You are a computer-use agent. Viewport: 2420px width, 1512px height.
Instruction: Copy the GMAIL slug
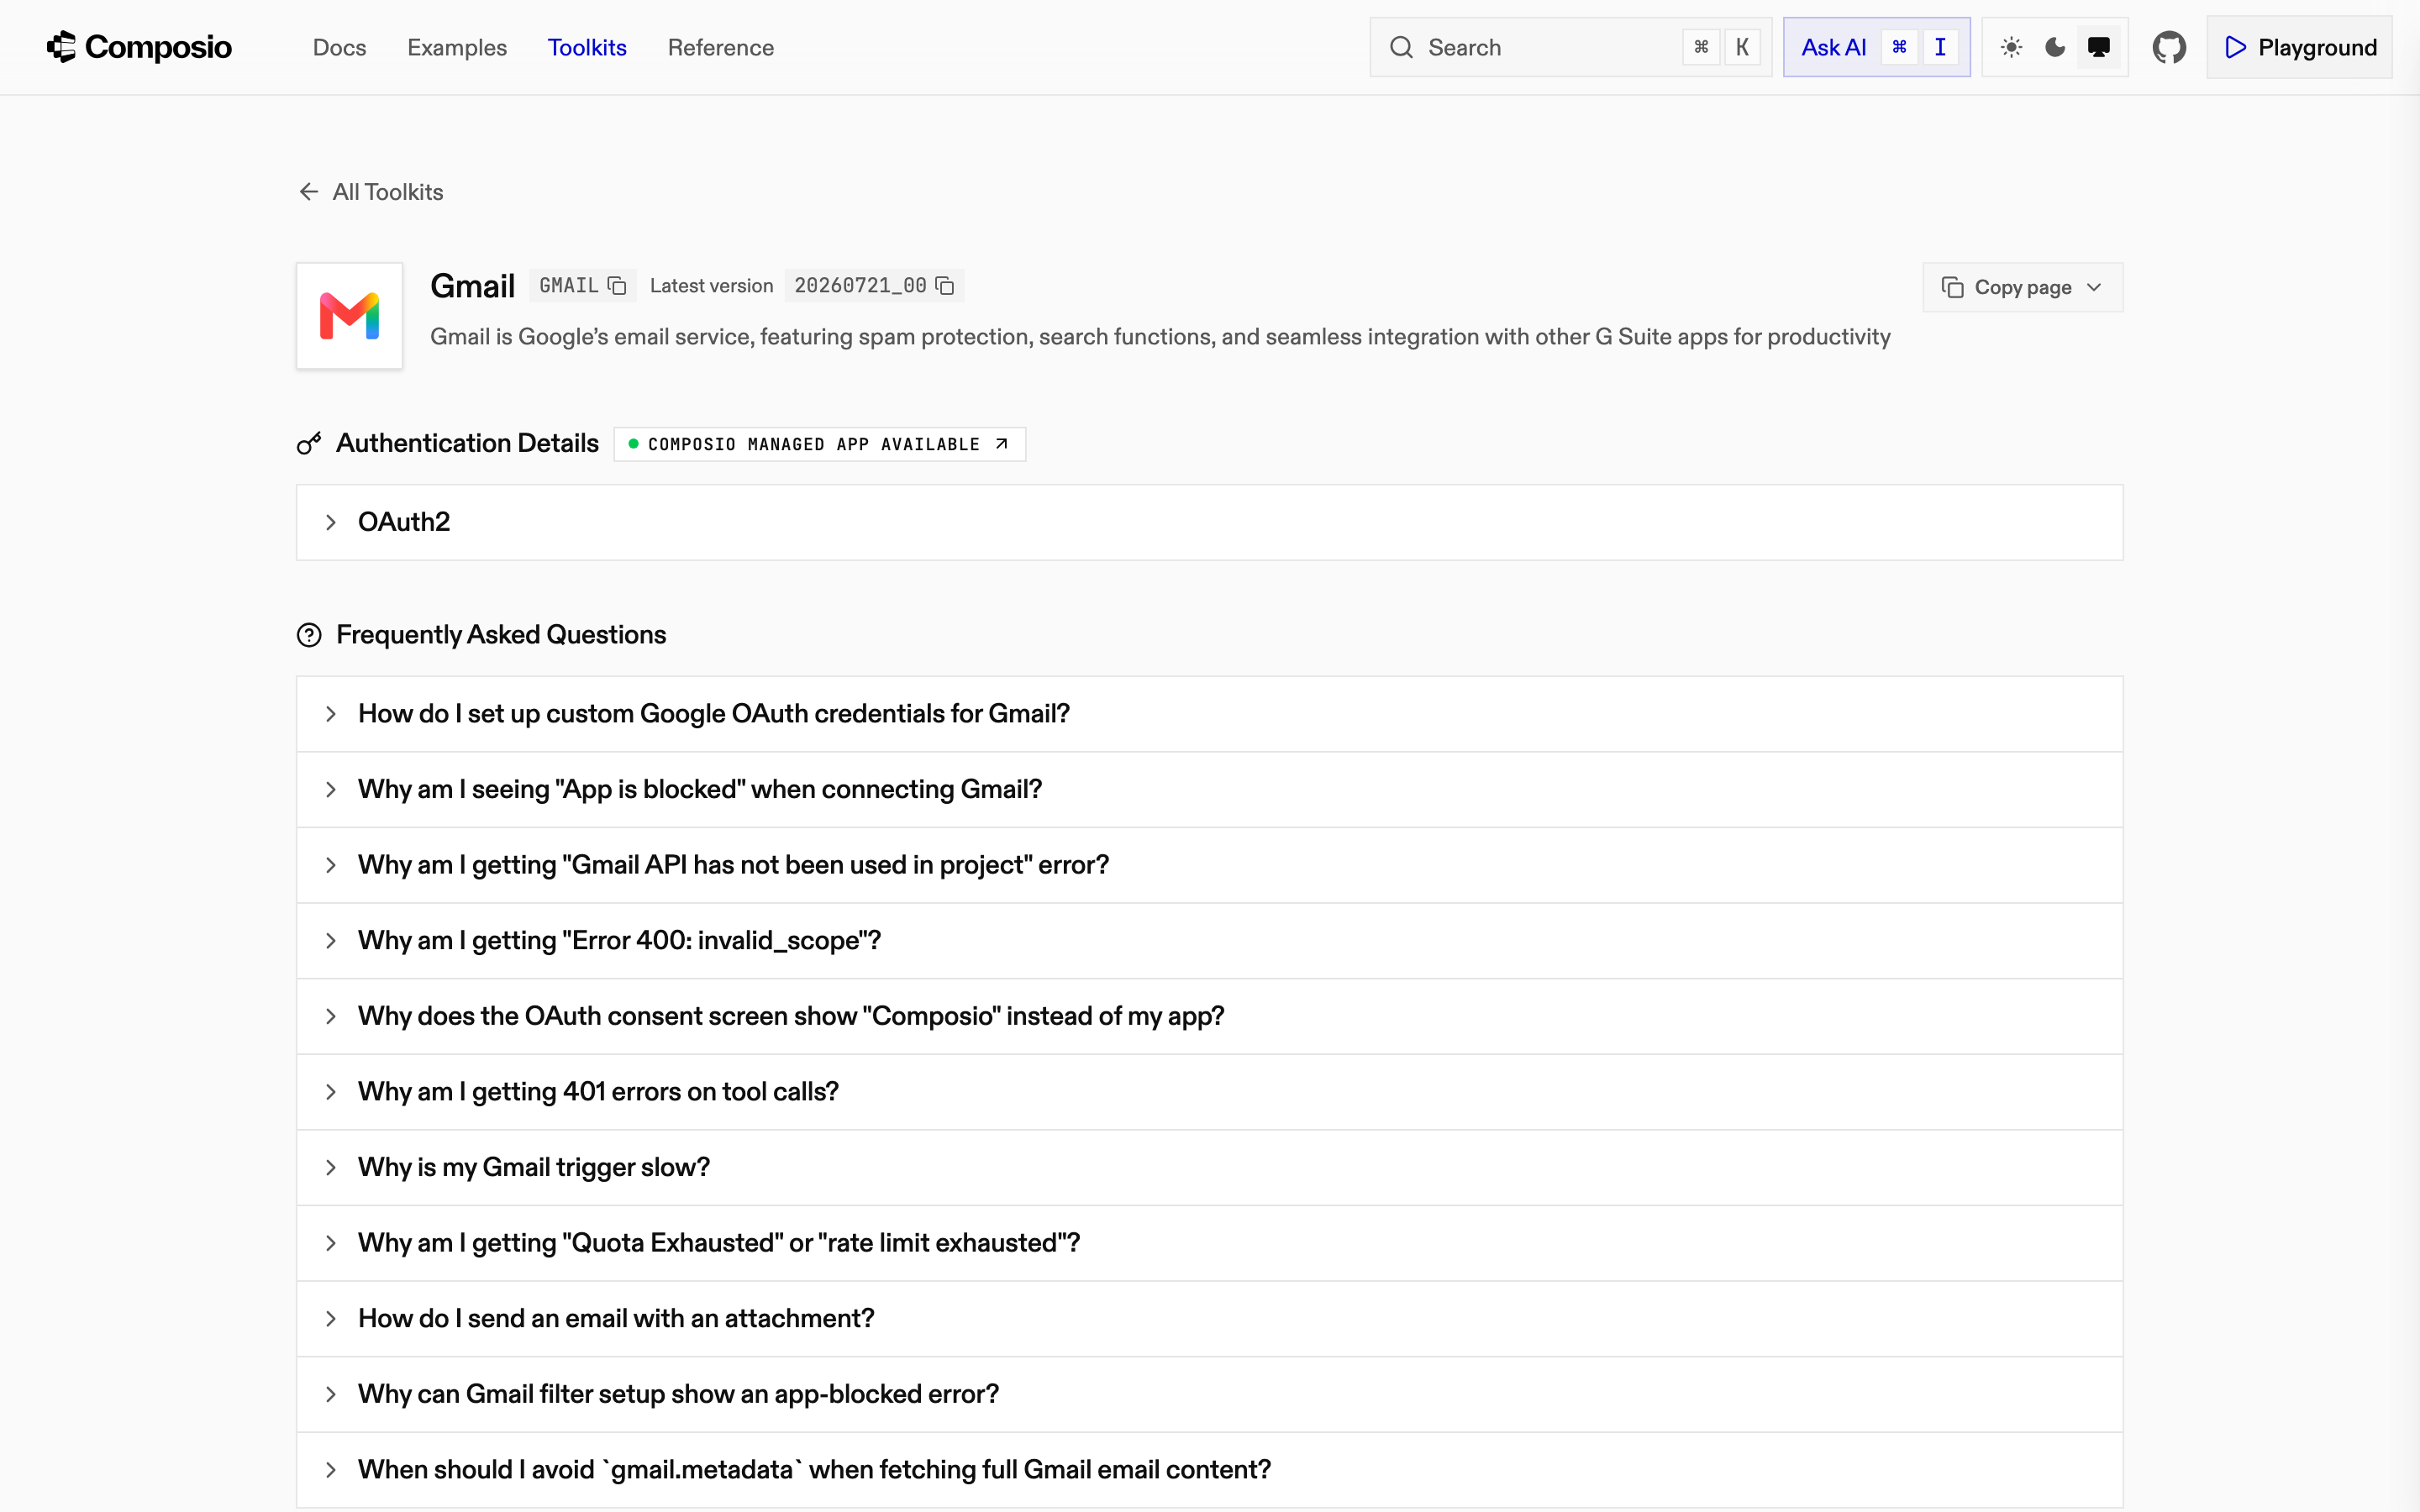617,286
